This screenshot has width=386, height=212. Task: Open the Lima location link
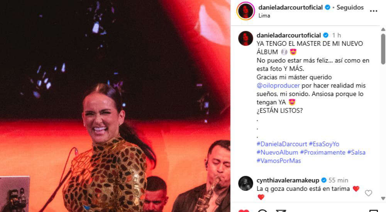coord(264,15)
